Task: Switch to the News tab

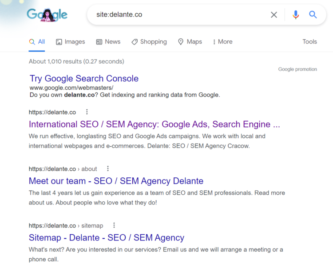Action: 108,42
